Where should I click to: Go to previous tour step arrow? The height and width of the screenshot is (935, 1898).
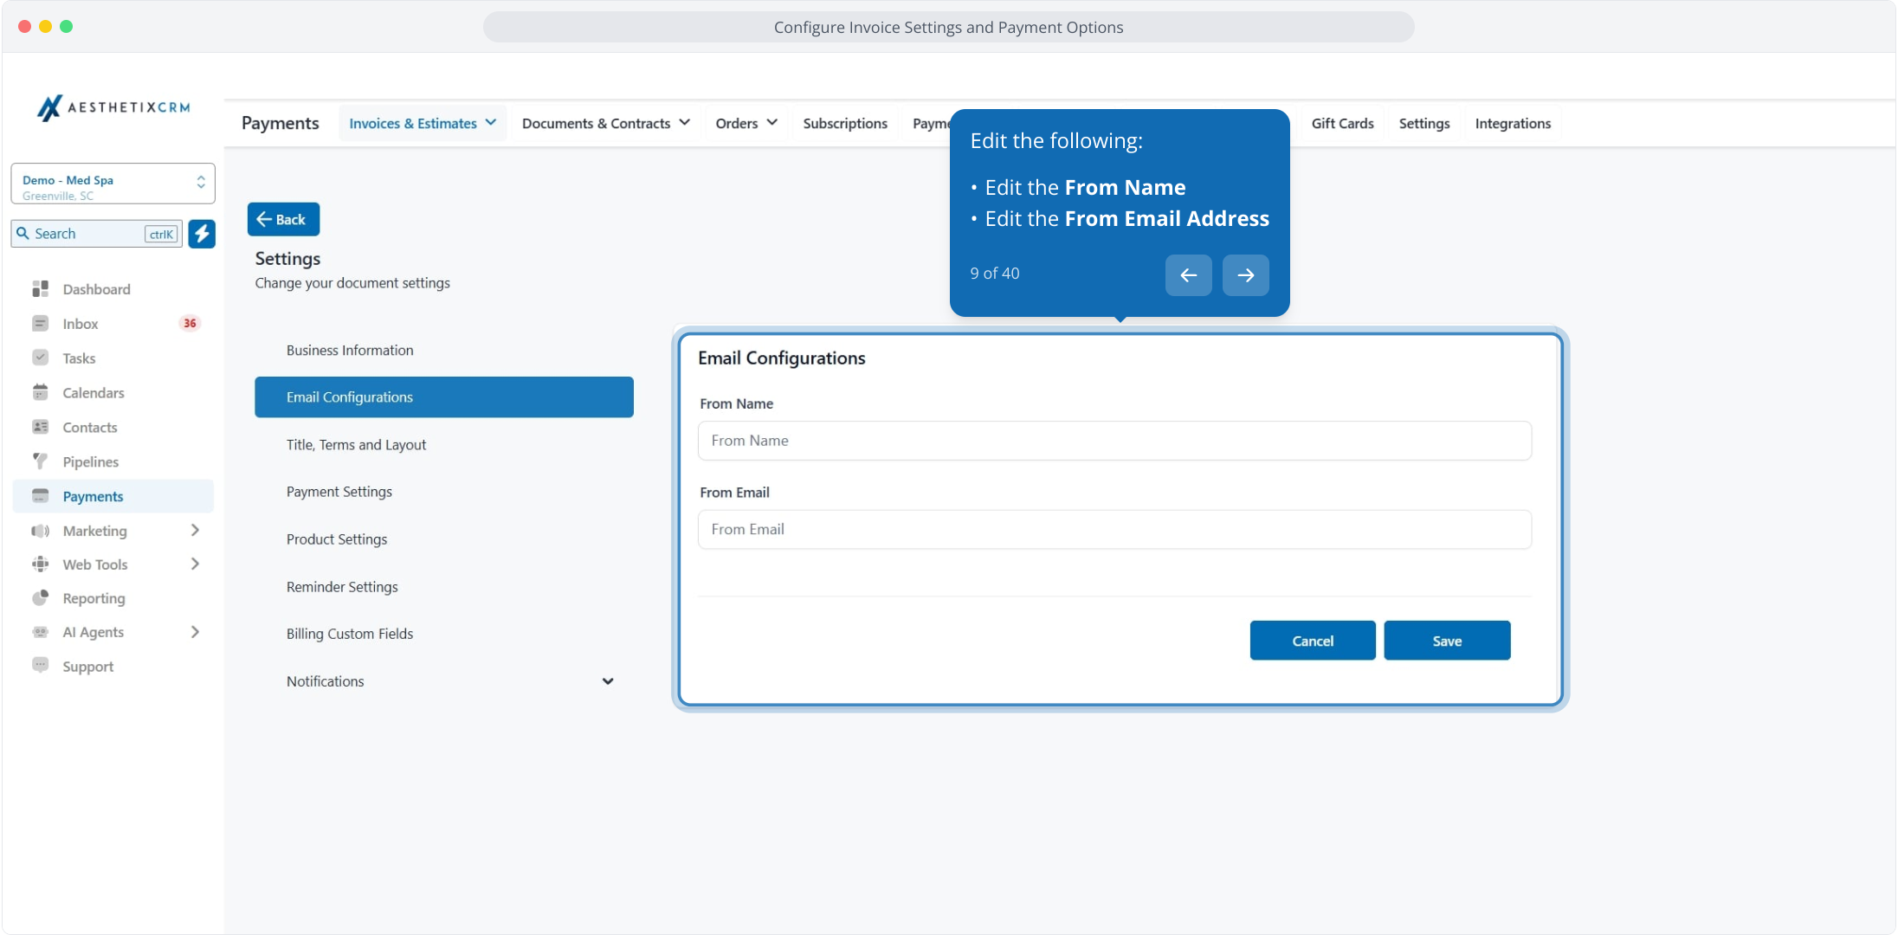pyautogui.click(x=1188, y=275)
